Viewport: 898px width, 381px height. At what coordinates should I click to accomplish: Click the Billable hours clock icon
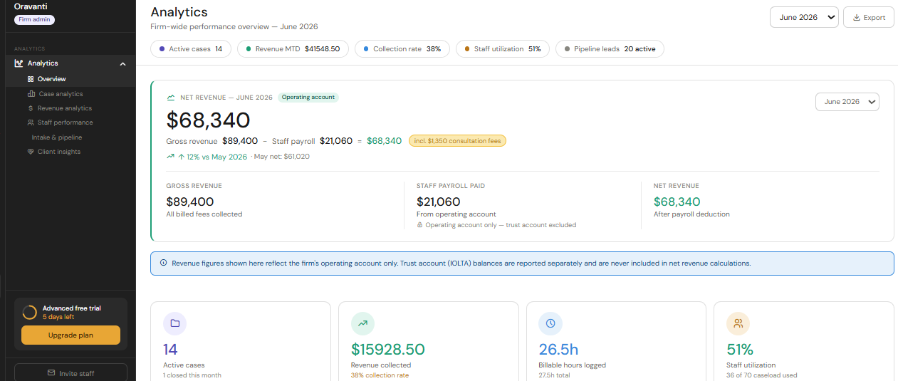click(x=550, y=323)
